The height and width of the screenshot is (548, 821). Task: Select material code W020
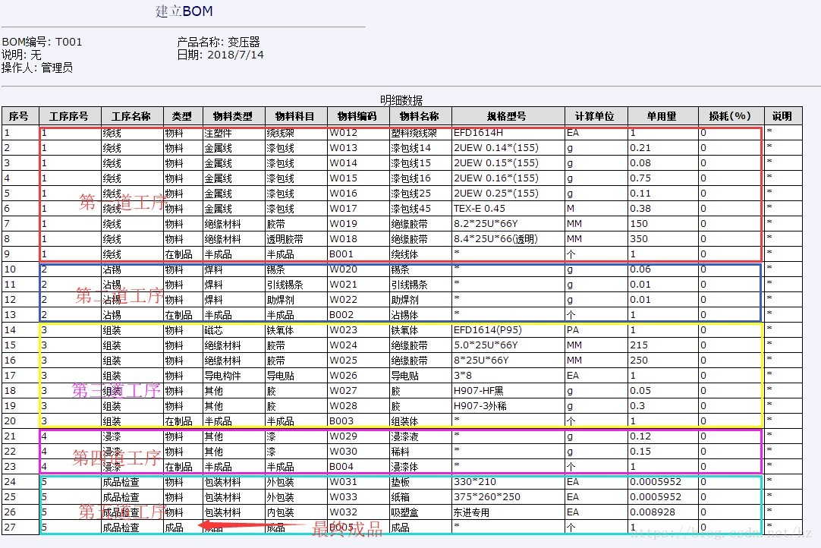point(344,269)
